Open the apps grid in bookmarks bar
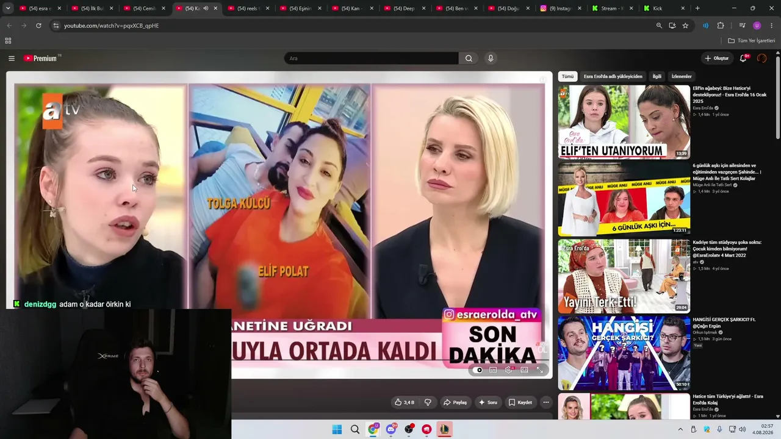Viewport: 781px width, 439px height. click(x=8, y=41)
